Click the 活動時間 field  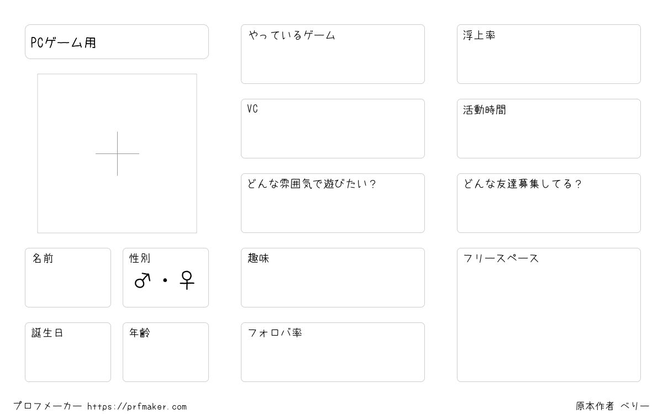(x=549, y=129)
